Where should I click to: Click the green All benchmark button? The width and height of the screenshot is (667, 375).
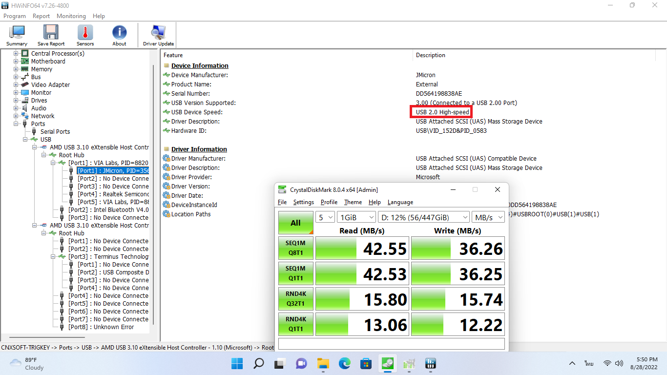pyautogui.click(x=295, y=223)
